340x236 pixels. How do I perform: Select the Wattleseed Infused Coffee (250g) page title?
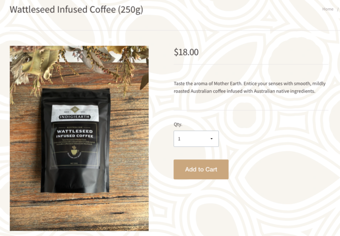coord(76,10)
